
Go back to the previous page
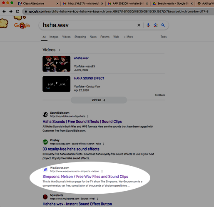pyautogui.click(x=4, y=11)
